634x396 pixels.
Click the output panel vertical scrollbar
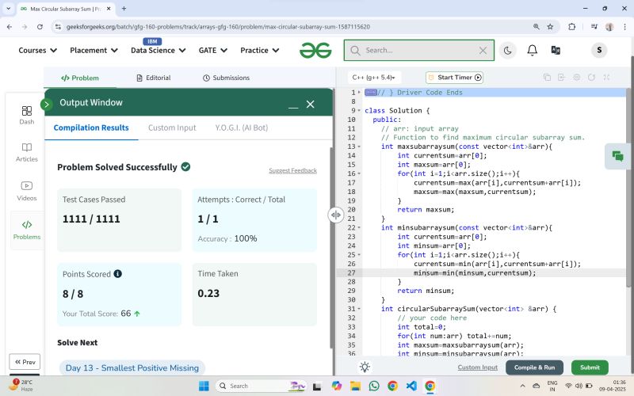[332, 246]
